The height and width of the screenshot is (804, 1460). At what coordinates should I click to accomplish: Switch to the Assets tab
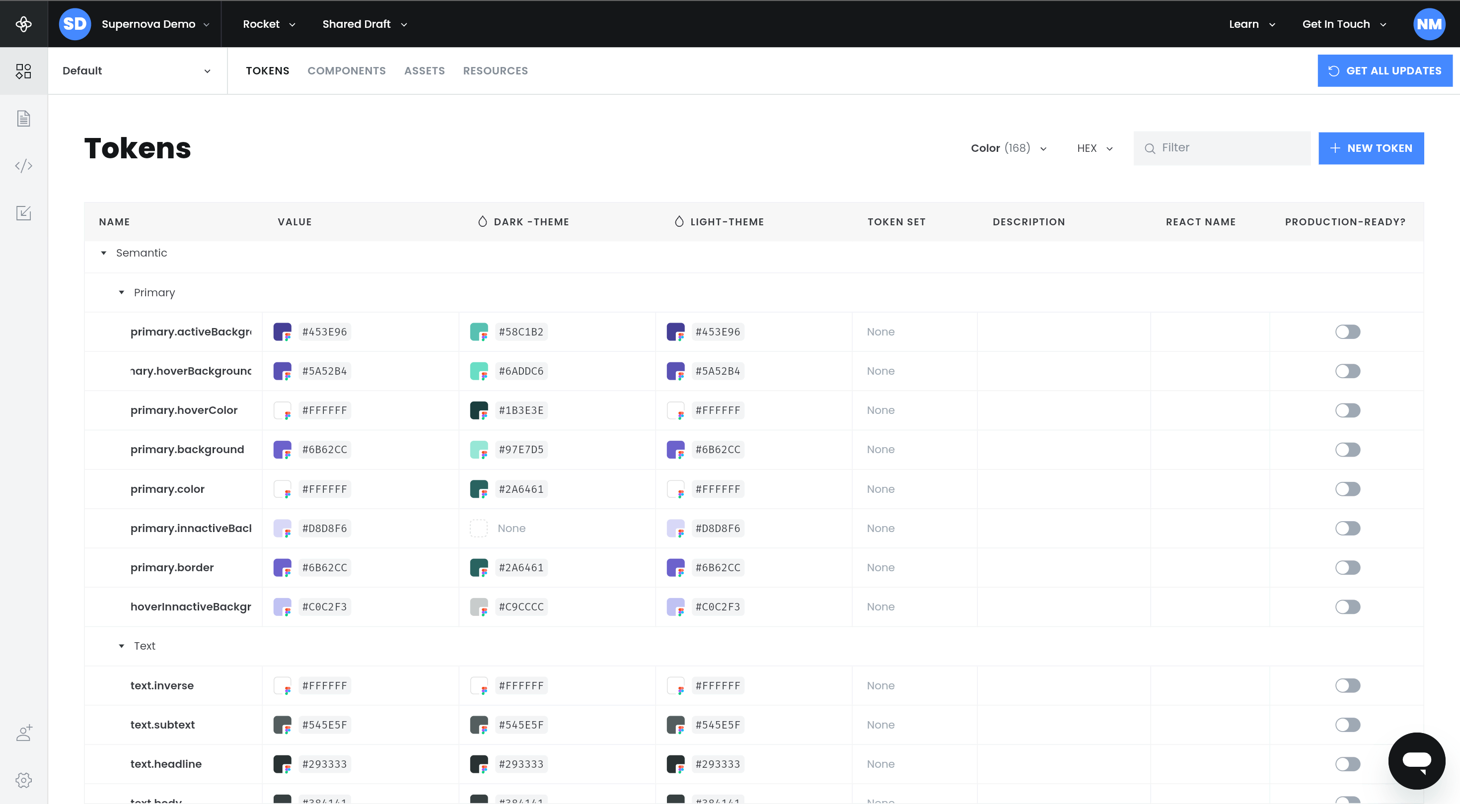click(x=424, y=71)
